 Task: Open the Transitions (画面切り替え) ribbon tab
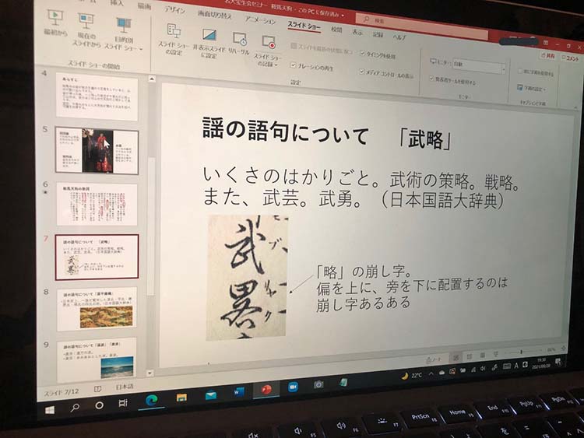(x=215, y=16)
